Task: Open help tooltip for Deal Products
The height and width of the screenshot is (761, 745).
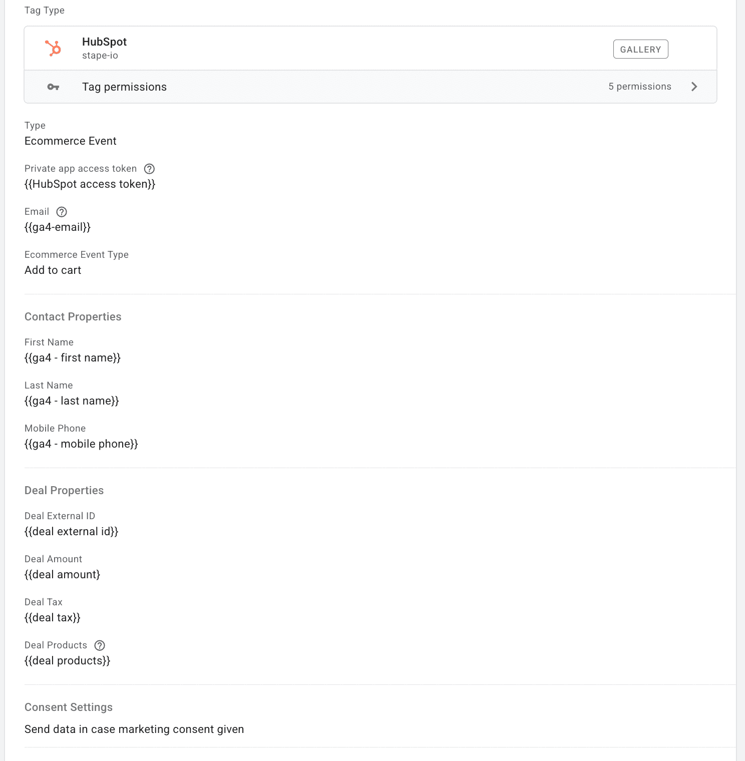Action: (x=99, y=645)
